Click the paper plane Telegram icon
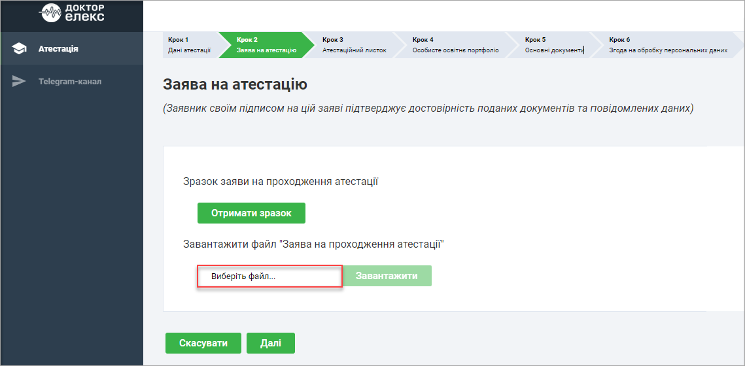The height and width of the screenshot is (366, 745). pyautogui.click(x=20, y=82)
